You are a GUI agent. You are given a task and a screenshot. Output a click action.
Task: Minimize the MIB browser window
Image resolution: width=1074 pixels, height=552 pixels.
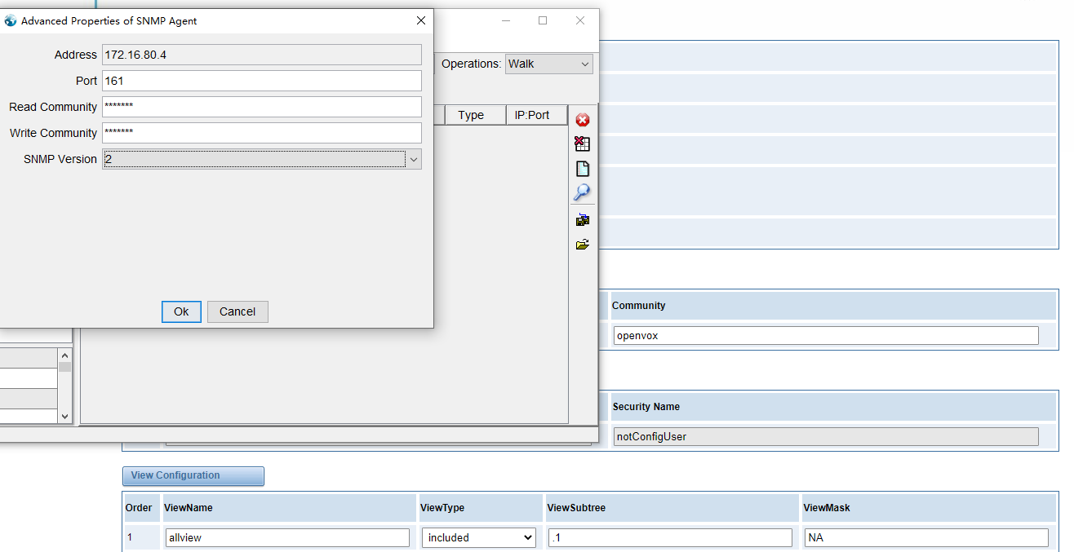coord(506,20)
